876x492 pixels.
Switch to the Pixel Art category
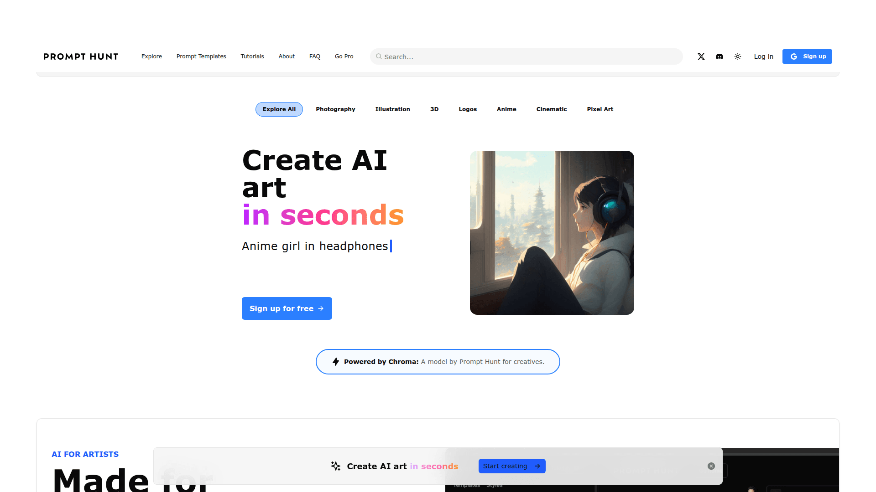(600, 109)
